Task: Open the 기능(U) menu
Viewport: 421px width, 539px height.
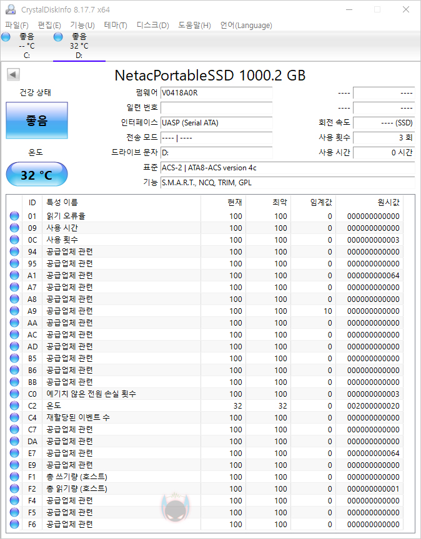Action: coord(82,25)
